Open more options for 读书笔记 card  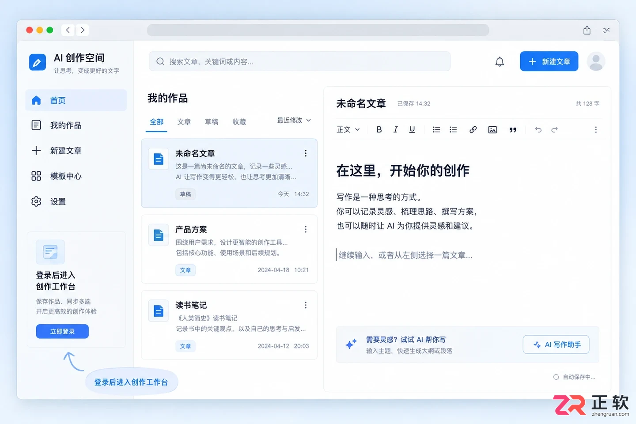click(306, 305)
